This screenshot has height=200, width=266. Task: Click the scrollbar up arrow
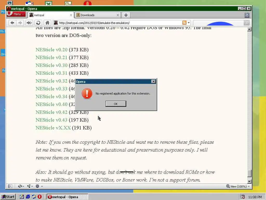[x=249, y=29]
